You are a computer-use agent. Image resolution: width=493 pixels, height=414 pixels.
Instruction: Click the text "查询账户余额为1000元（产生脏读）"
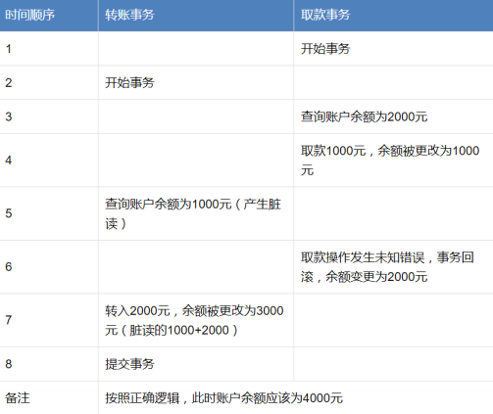(x=193, y=213)
